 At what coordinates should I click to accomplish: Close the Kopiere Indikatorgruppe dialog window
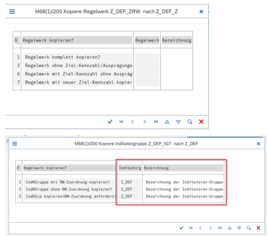(x=258, y=144)
